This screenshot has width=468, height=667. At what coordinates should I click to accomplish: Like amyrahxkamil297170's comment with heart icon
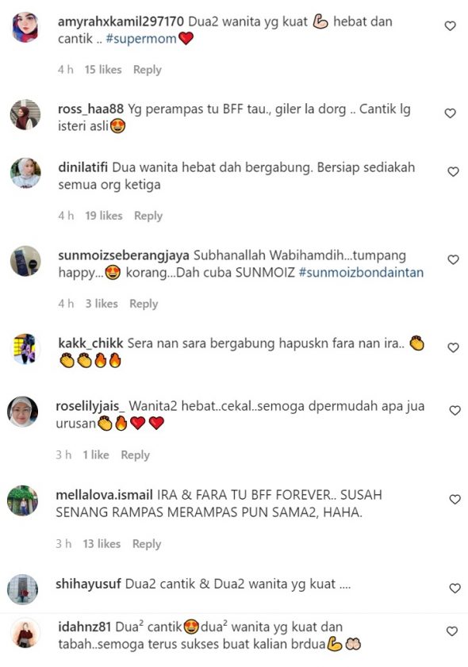pyautogui.click(x=450, y=26)
